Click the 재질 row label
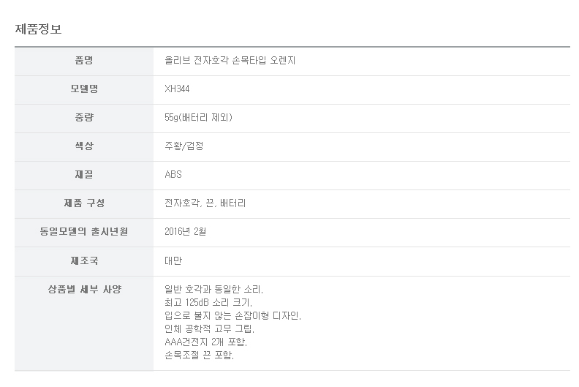Viewport: 579px width, 387px height. [84, 174]
